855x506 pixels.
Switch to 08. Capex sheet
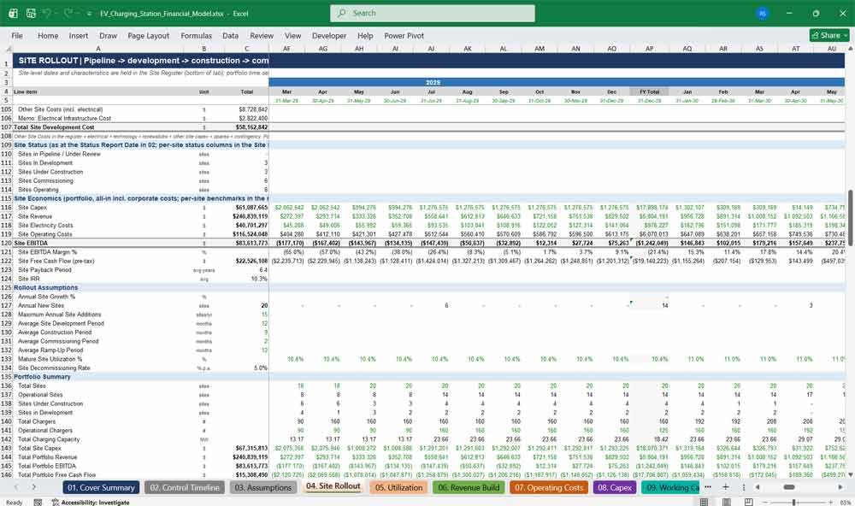pos(615,487)
